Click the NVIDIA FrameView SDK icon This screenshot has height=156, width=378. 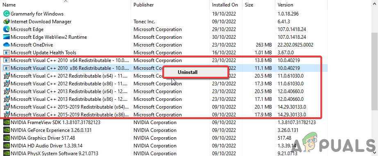(x=7, y=123)
